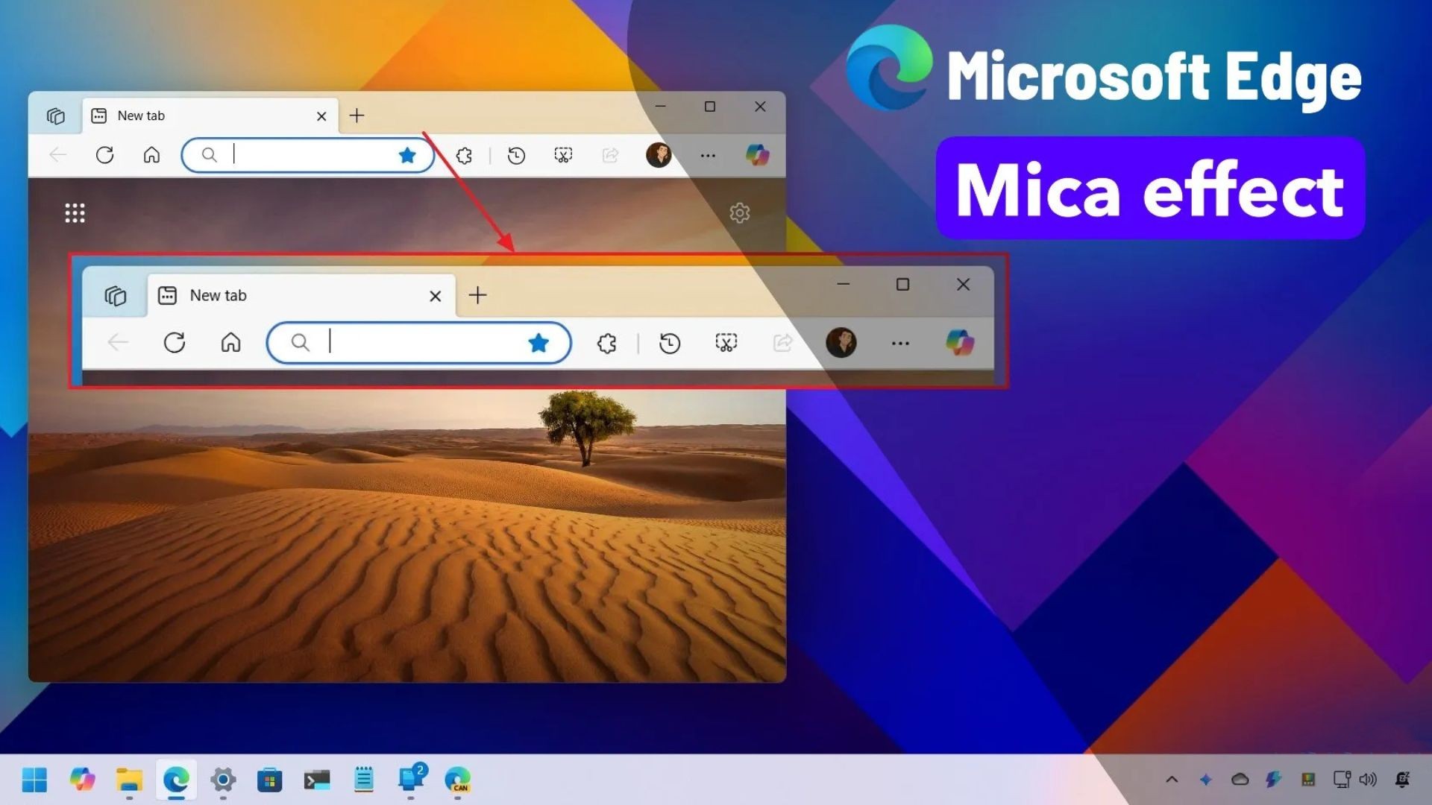Open Extensions puzzle icon in small Edge window
The height and width of the screenshot is (805, 1432).
(x=464, y=155)
